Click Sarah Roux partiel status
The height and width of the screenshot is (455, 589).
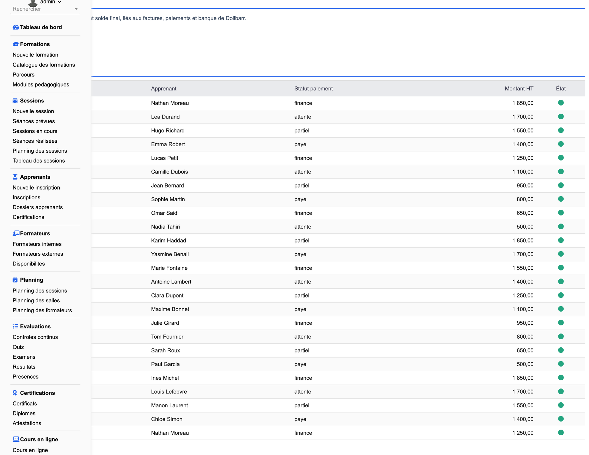click(x=301, y=350)
